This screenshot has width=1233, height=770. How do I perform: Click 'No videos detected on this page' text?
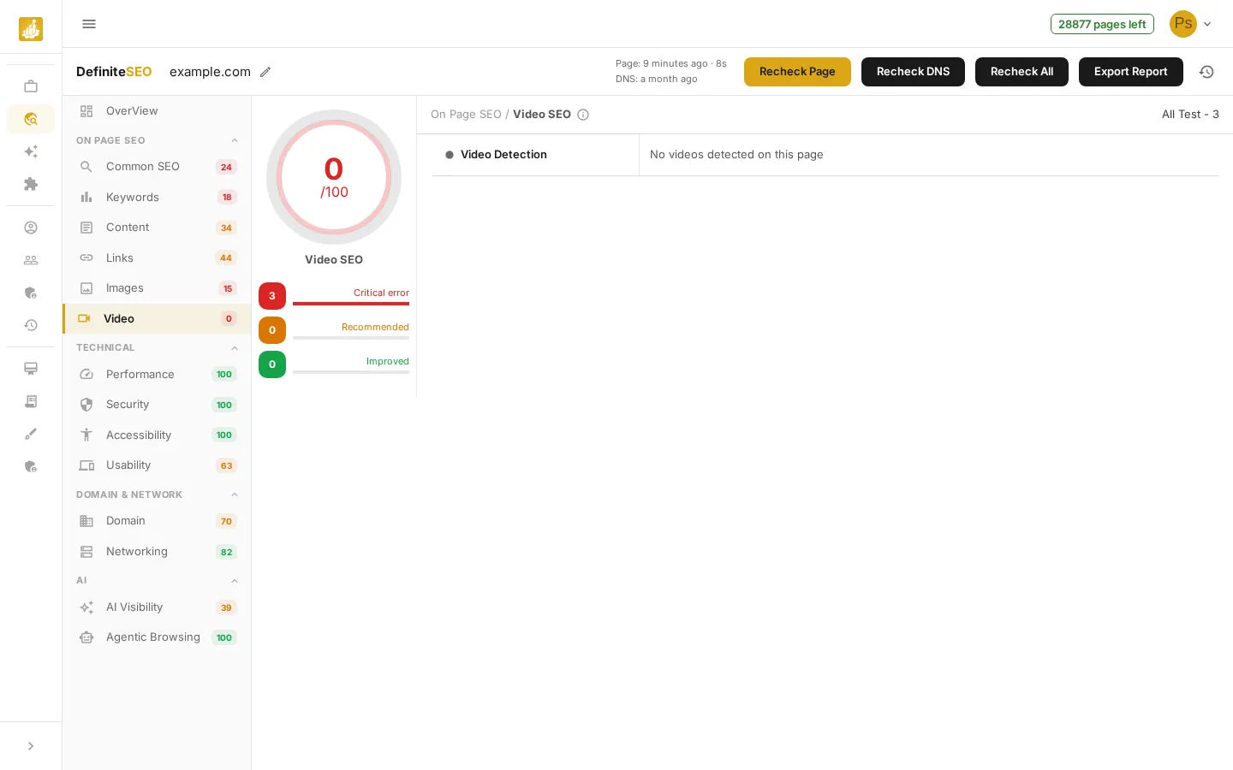click(x=736, y=155)
